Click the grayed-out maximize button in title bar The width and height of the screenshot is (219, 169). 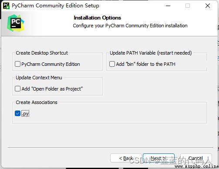[188, 6]
